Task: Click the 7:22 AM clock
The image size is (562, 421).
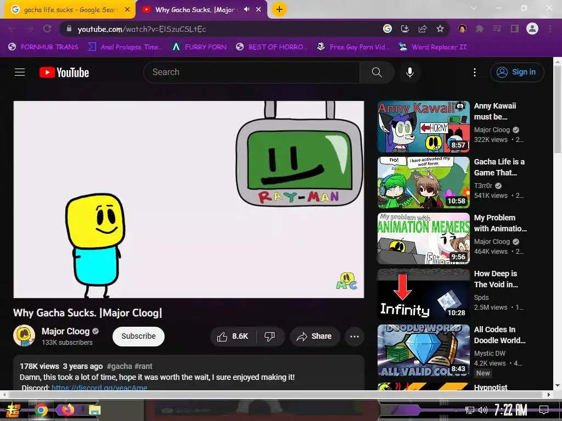Action: [511, 410]
